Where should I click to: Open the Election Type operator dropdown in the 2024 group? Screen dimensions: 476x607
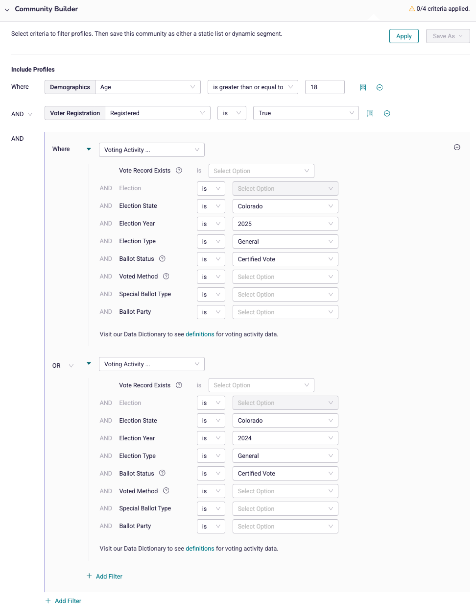pyautogui.click(x=211, y=456)
